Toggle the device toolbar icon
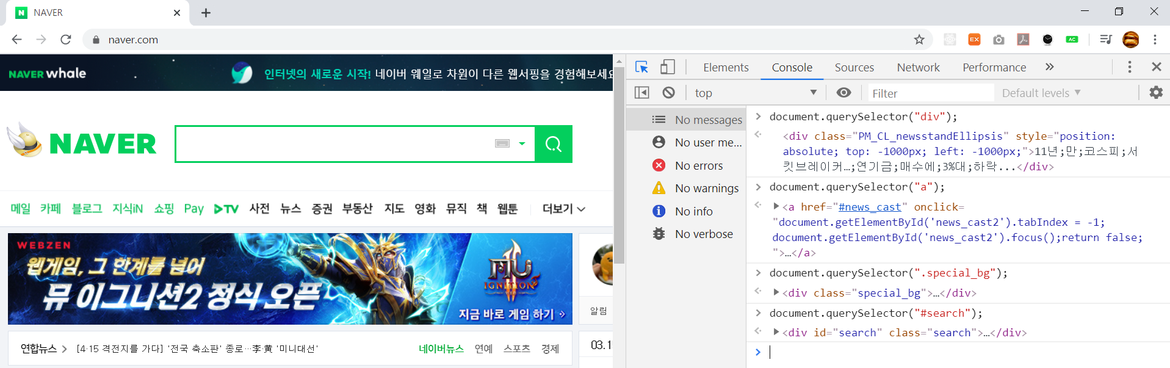1170x368 pixels. [x=668, y=67]
